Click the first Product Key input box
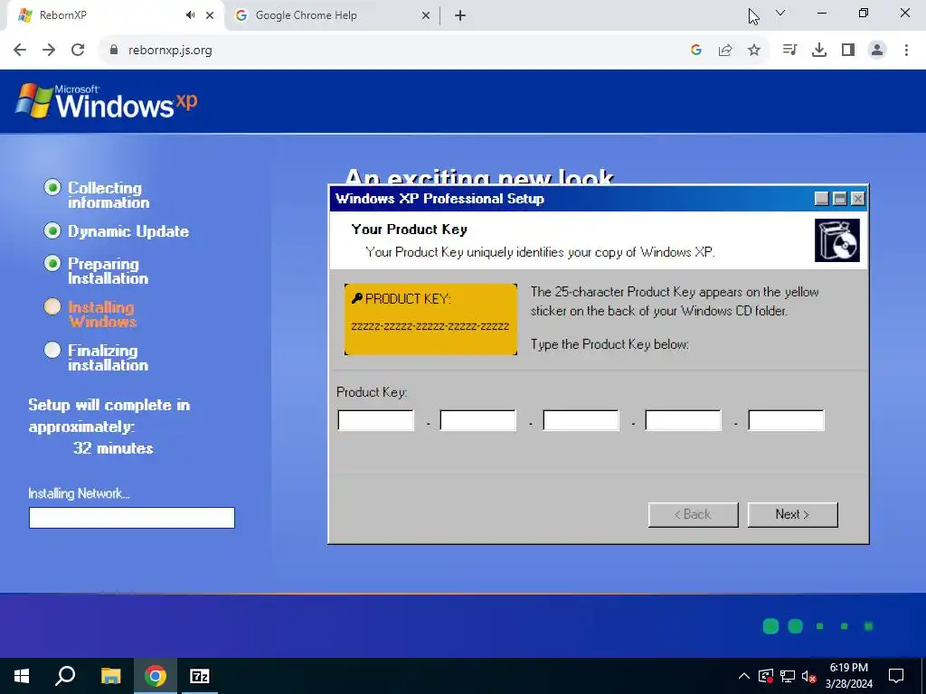Viewport: 926px width, 694px height. [375, 421]
